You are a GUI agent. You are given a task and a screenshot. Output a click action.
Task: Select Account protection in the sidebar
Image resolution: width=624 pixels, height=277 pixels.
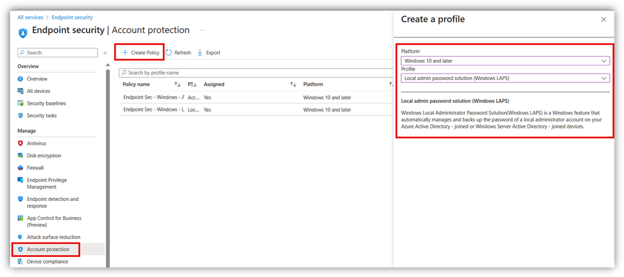coord(48,249)
